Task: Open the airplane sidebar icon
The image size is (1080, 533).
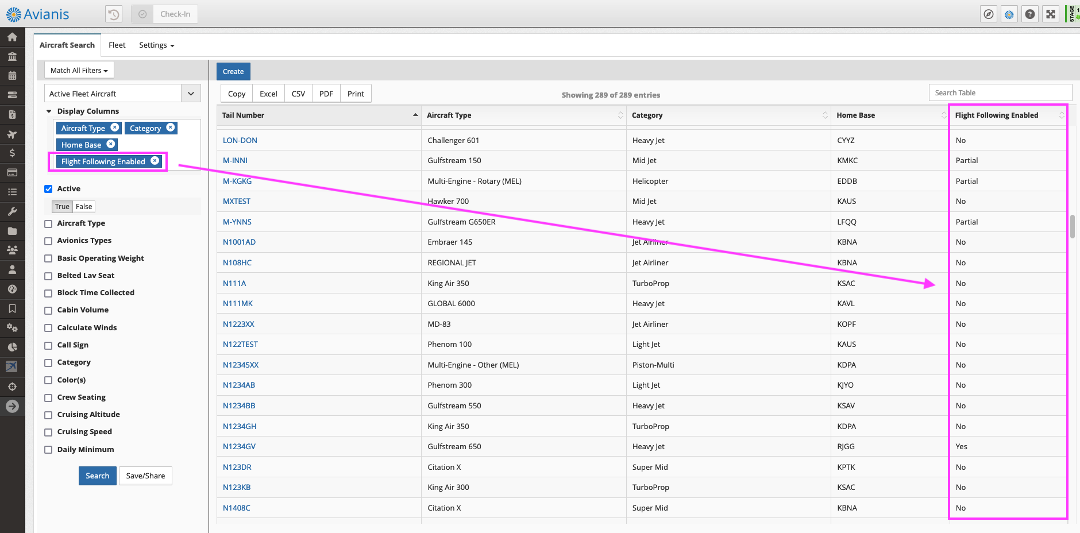Action: pyautogui.click(x=12, y=134)
